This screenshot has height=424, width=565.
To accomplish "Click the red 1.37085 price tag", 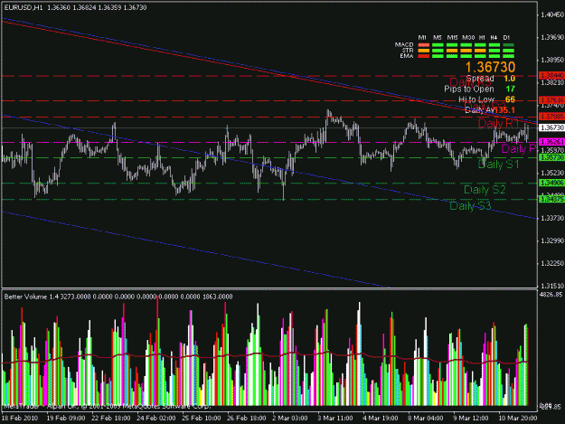I will [x=551, y=117].
